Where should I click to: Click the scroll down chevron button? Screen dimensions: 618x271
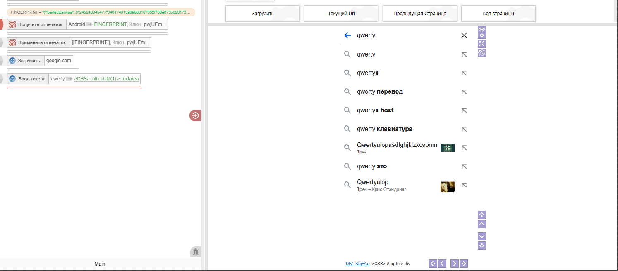[x=482, y=236]
